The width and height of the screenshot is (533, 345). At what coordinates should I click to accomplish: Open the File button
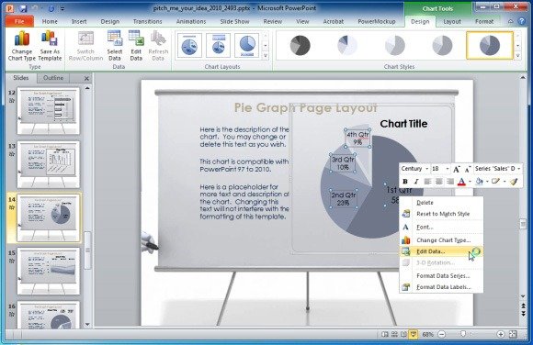[x=19, y=21]
